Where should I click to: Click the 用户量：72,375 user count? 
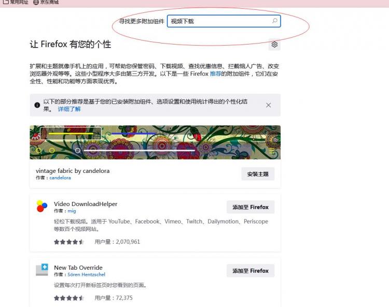(114, 298)
